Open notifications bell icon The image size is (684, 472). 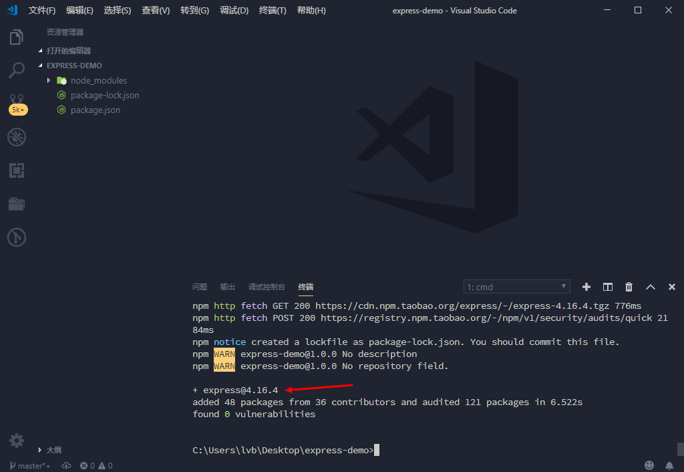[x=669, y=465]
